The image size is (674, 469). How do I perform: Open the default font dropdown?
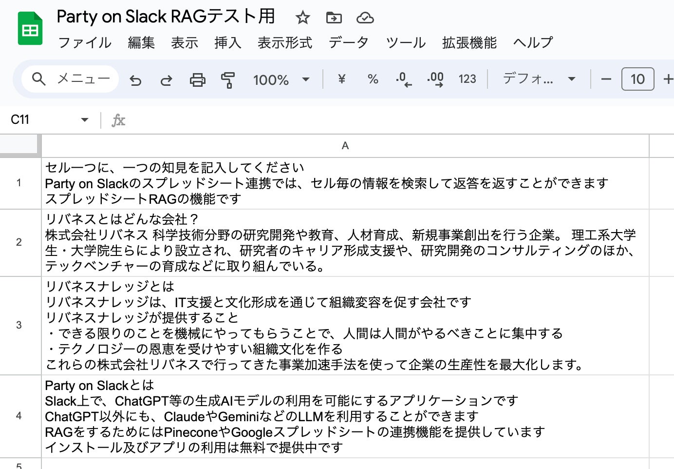click(x=539, y=79)
